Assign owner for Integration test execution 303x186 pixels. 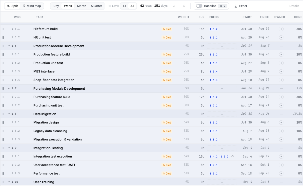tap(281, 156)
